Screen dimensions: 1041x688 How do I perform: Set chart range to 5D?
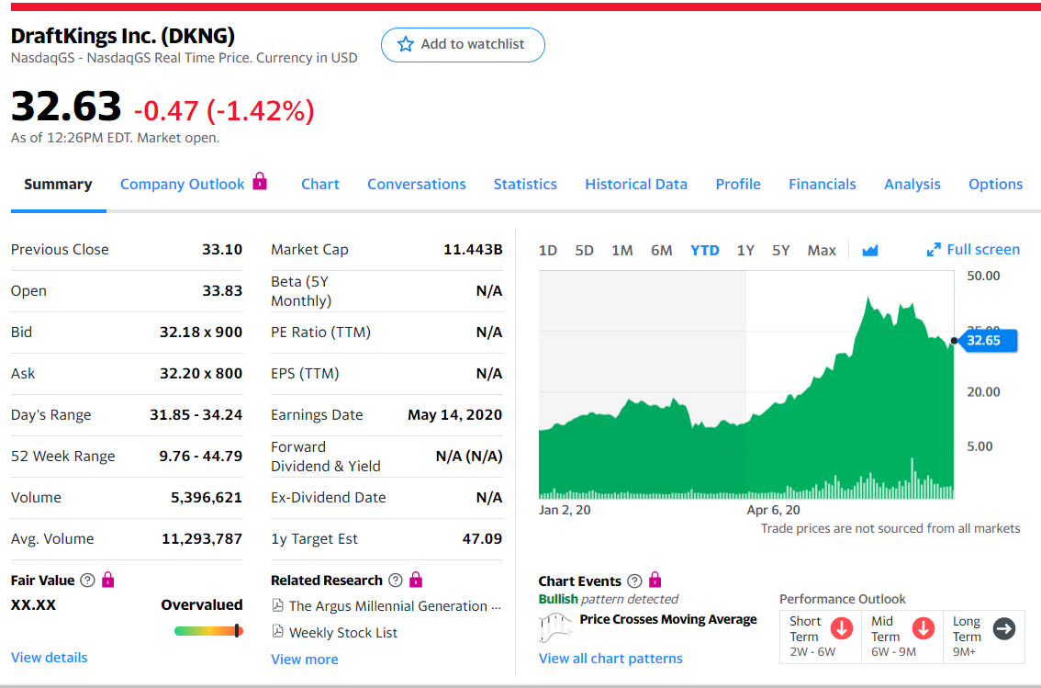584,251
